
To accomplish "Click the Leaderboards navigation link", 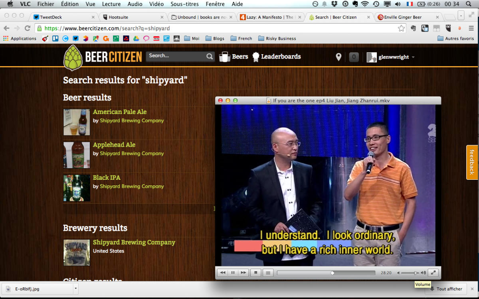I will click(x=281, y=57).
